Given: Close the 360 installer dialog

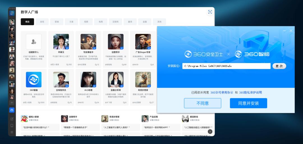Looking at the screenshot, I should point(291,31).
